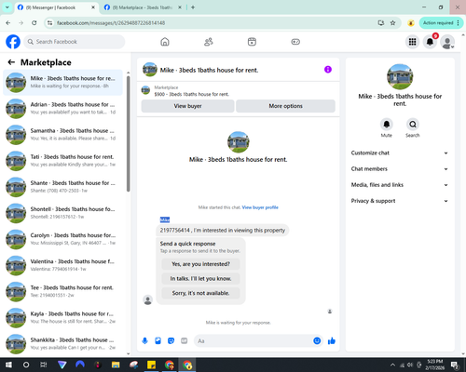Open the Gaming controller icon
Viewport: 466px width, 372px height.
point(295,42)
